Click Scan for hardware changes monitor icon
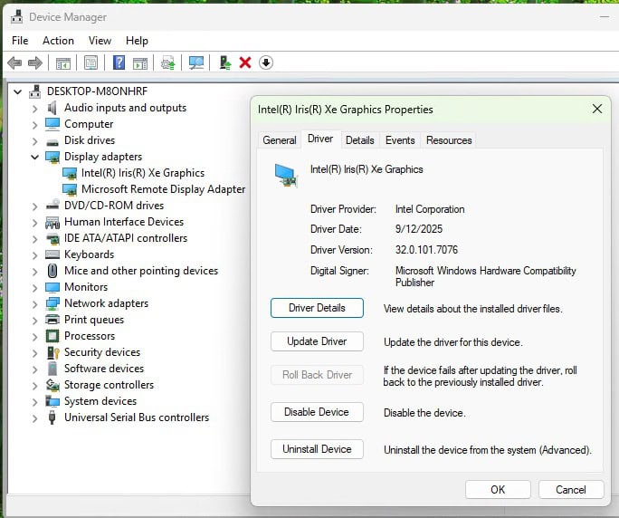This screenshot has width=619, height=518. 195,62
